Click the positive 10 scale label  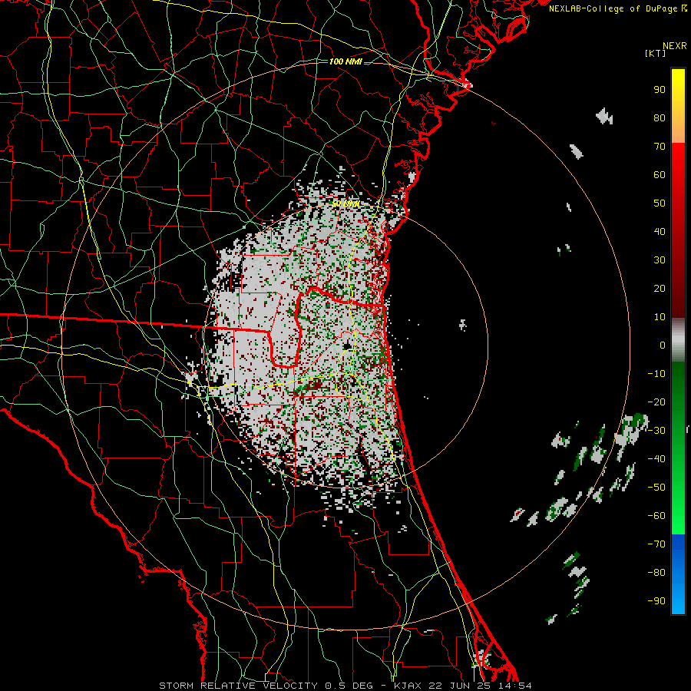coord(660,317)
